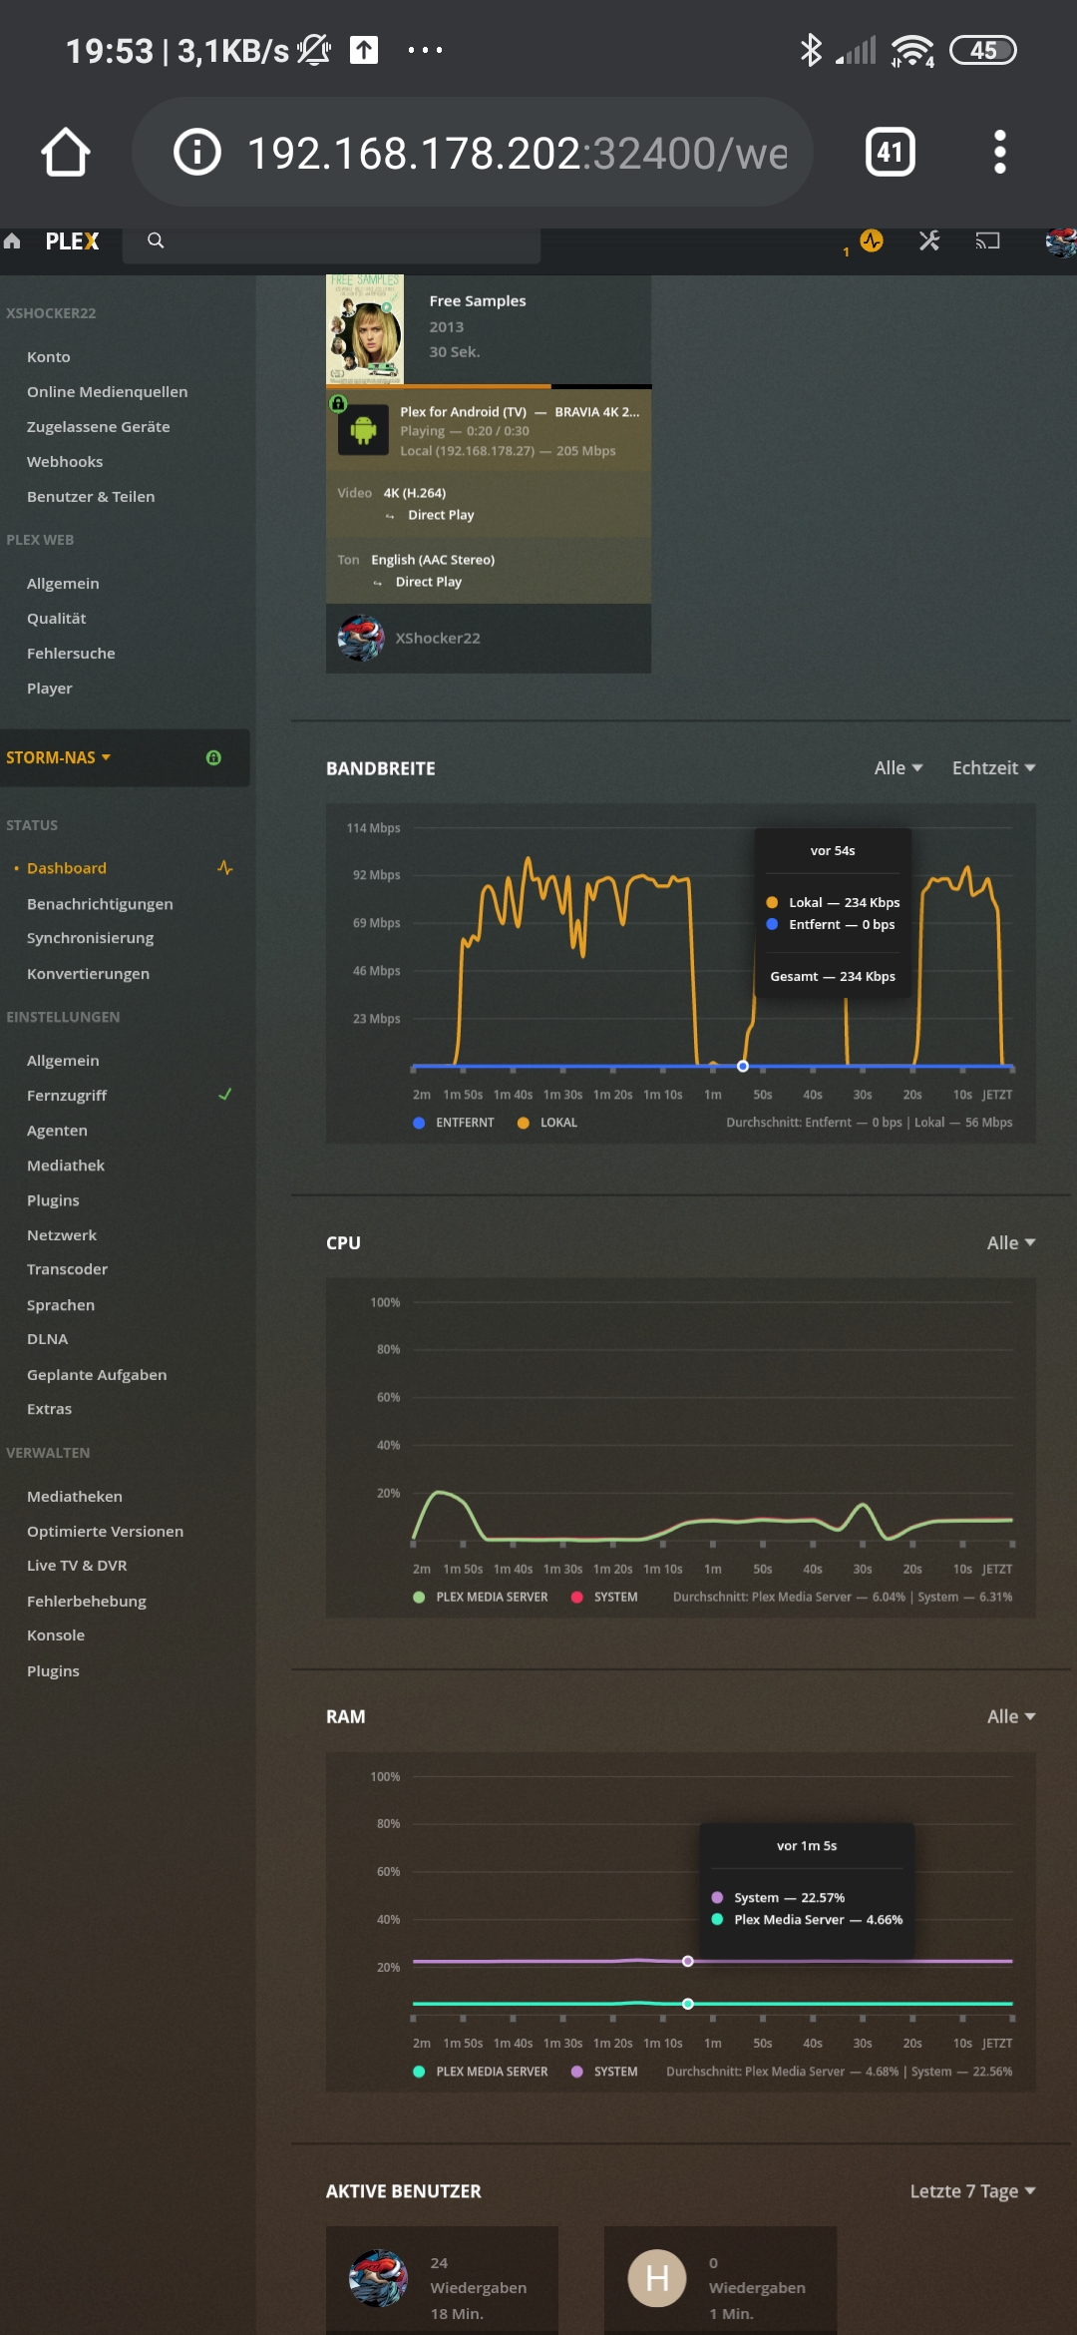Tap the browser home icon
1077x2335 pixels.
[x=66, y=153]
